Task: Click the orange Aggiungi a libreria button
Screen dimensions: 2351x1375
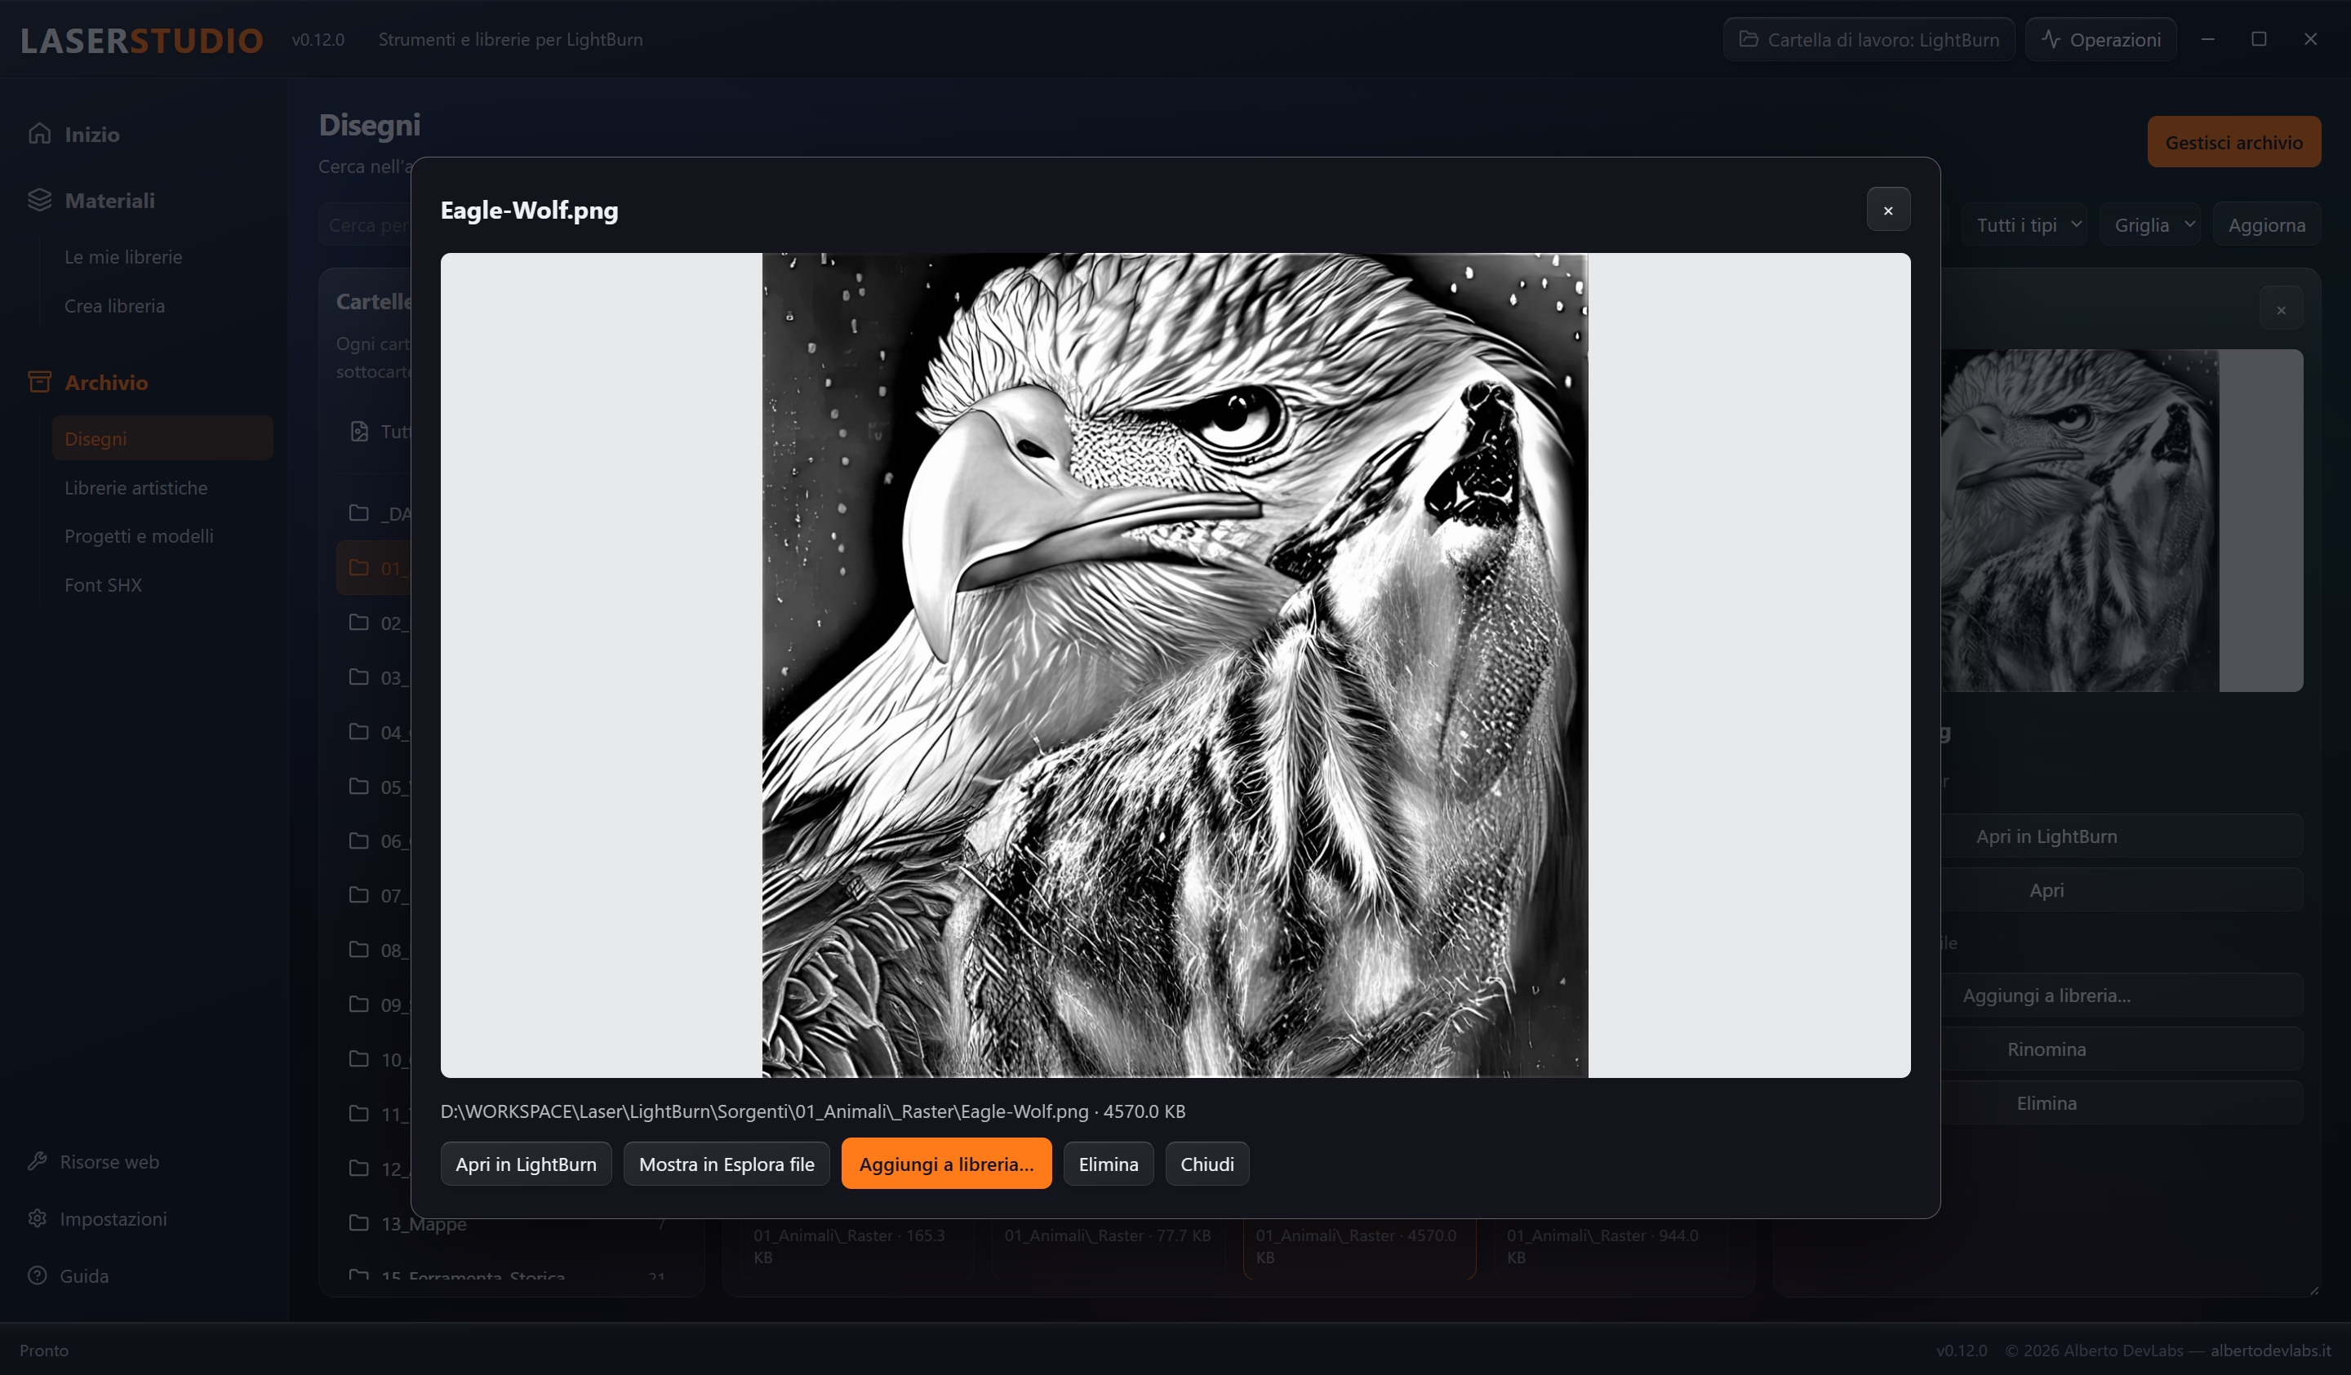Action: (946, 1164)
